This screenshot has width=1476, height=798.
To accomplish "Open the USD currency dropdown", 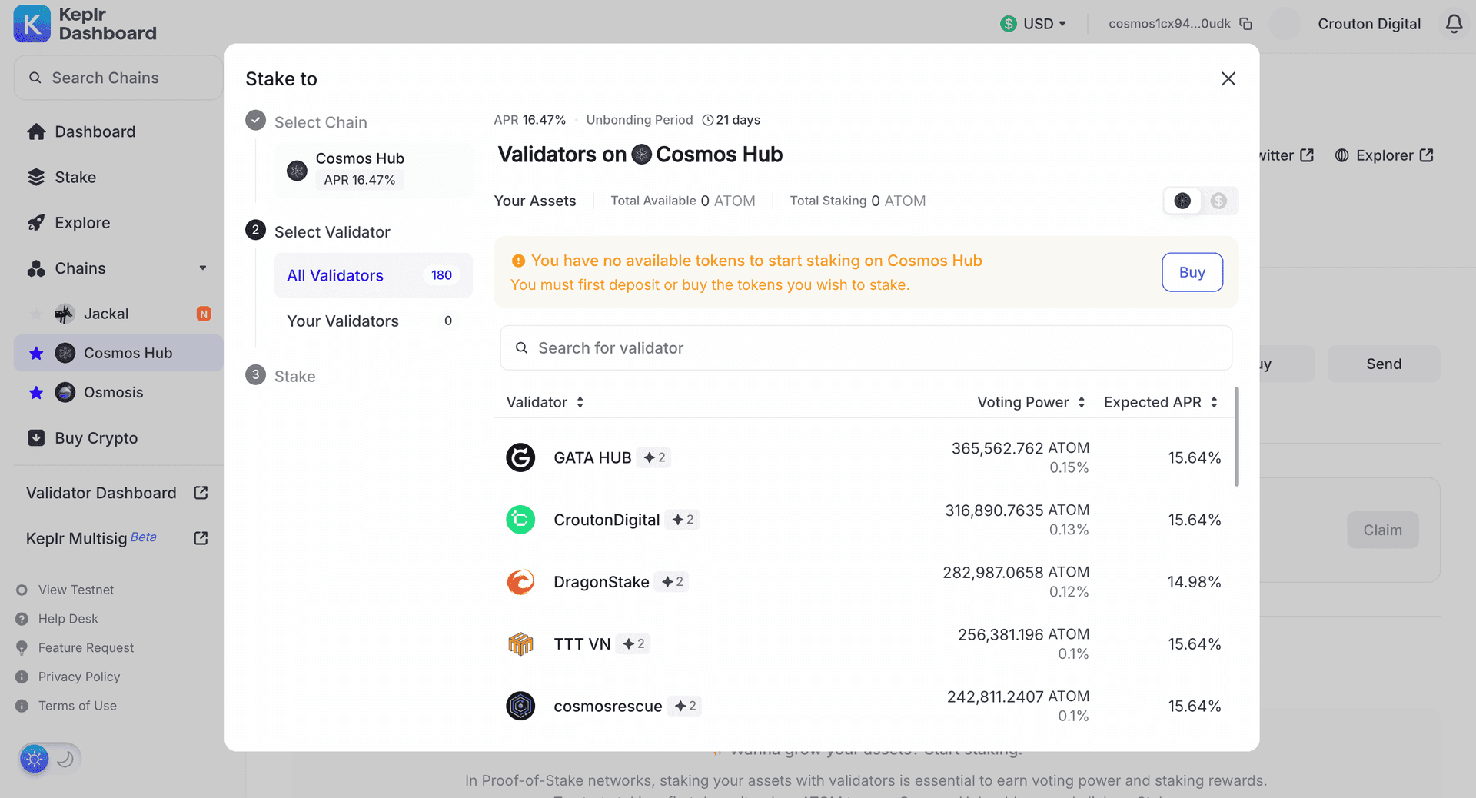I will pos(1033,24).
